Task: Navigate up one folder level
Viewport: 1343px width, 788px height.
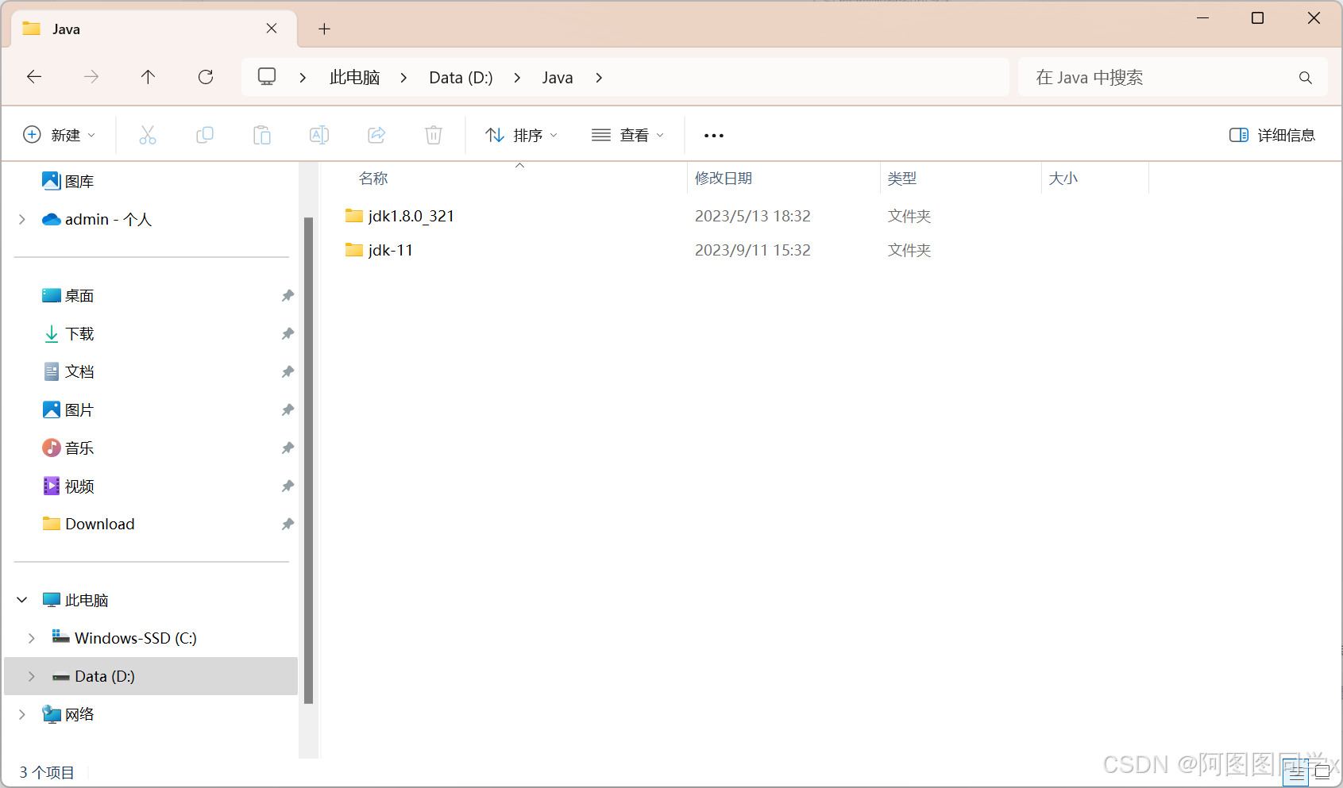Action: pos(148,77)
